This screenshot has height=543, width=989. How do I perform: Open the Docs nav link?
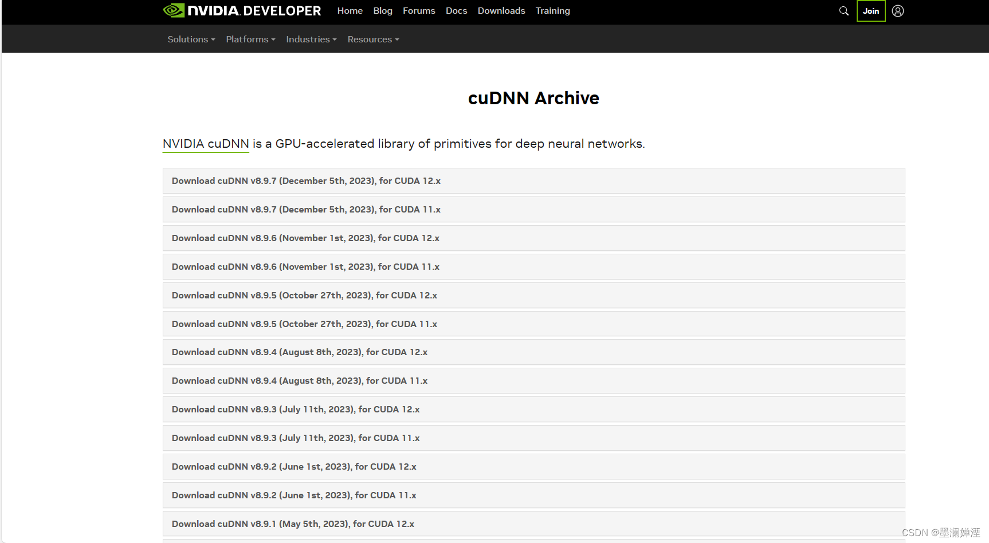click(x=457, y=11)
